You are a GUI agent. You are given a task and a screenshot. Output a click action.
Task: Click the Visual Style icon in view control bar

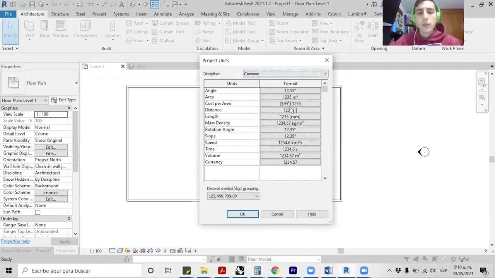120,251
